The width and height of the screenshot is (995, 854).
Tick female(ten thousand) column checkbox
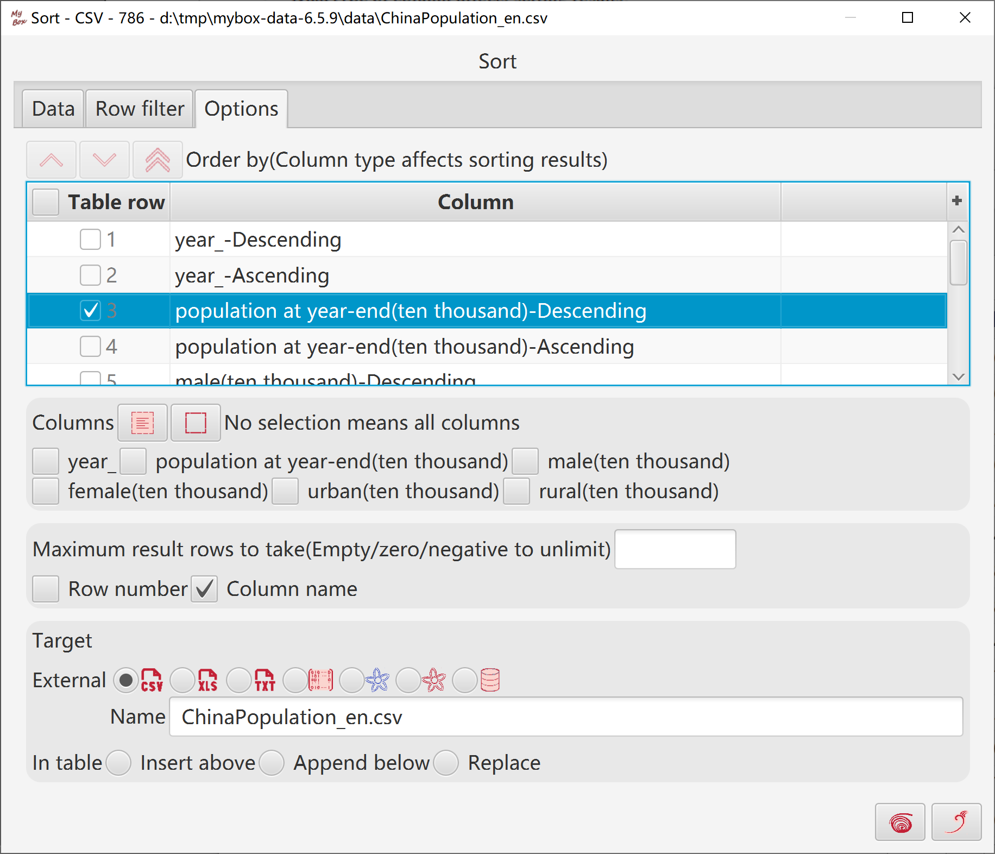click(46, 491)
